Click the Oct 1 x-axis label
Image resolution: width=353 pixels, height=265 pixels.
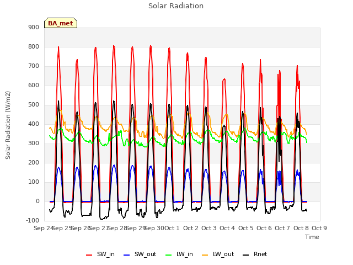(172, 228)
